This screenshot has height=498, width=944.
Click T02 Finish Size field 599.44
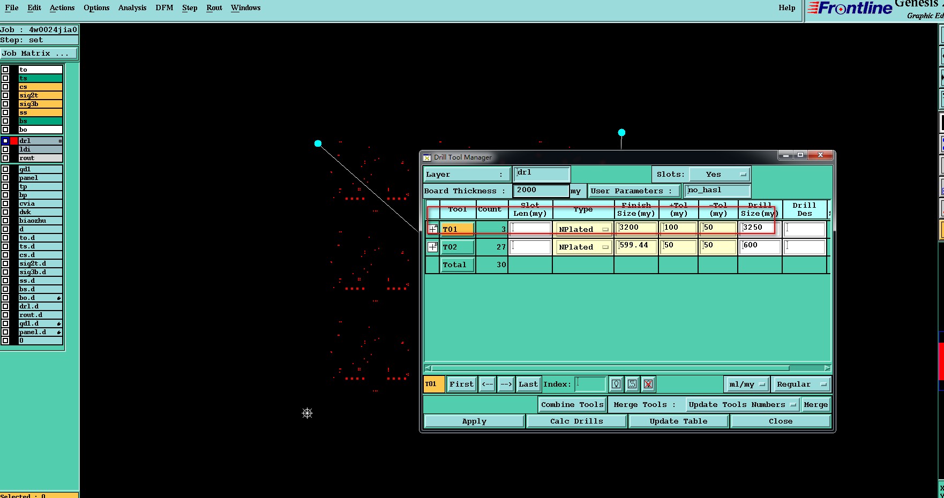point(636,246)
